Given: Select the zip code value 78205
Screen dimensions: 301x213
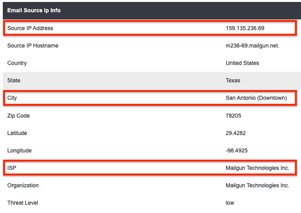Looking at the screenshot, I should coord(233,116).
